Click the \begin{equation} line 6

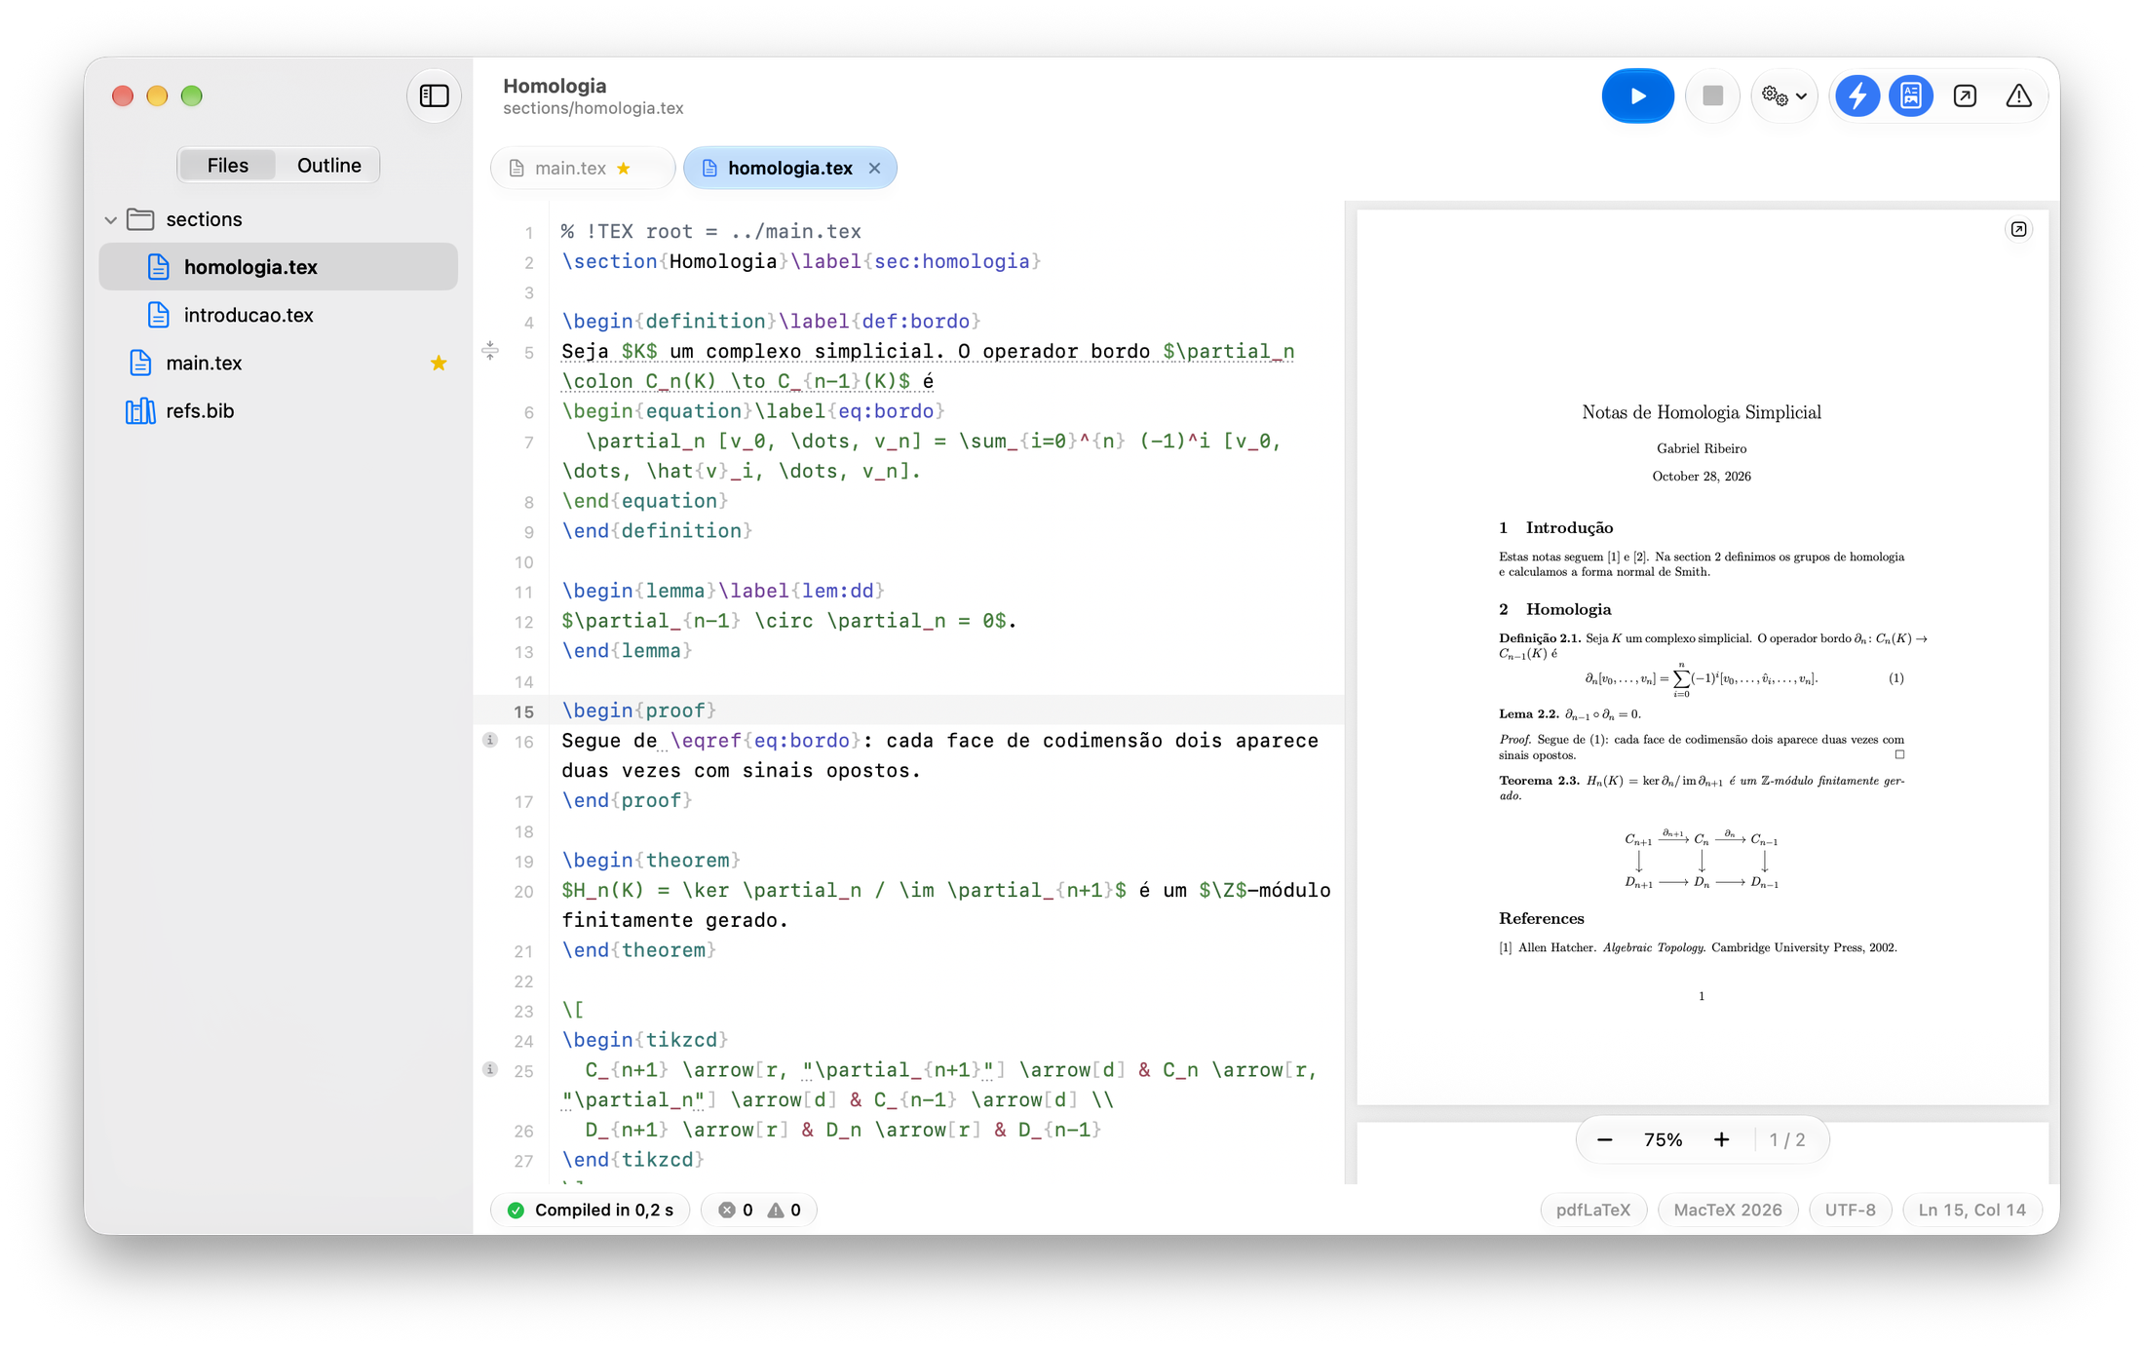tap(753, 411)
